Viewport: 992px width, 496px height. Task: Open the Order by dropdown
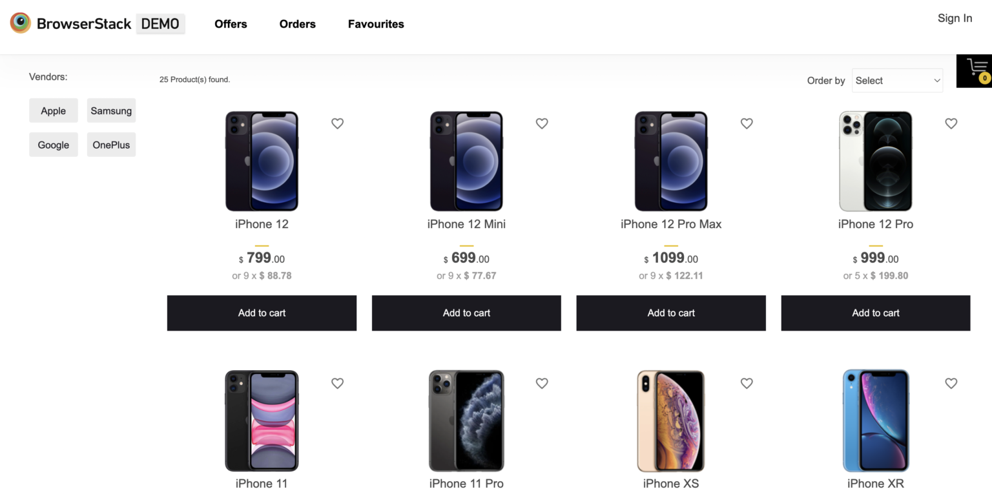897,81
